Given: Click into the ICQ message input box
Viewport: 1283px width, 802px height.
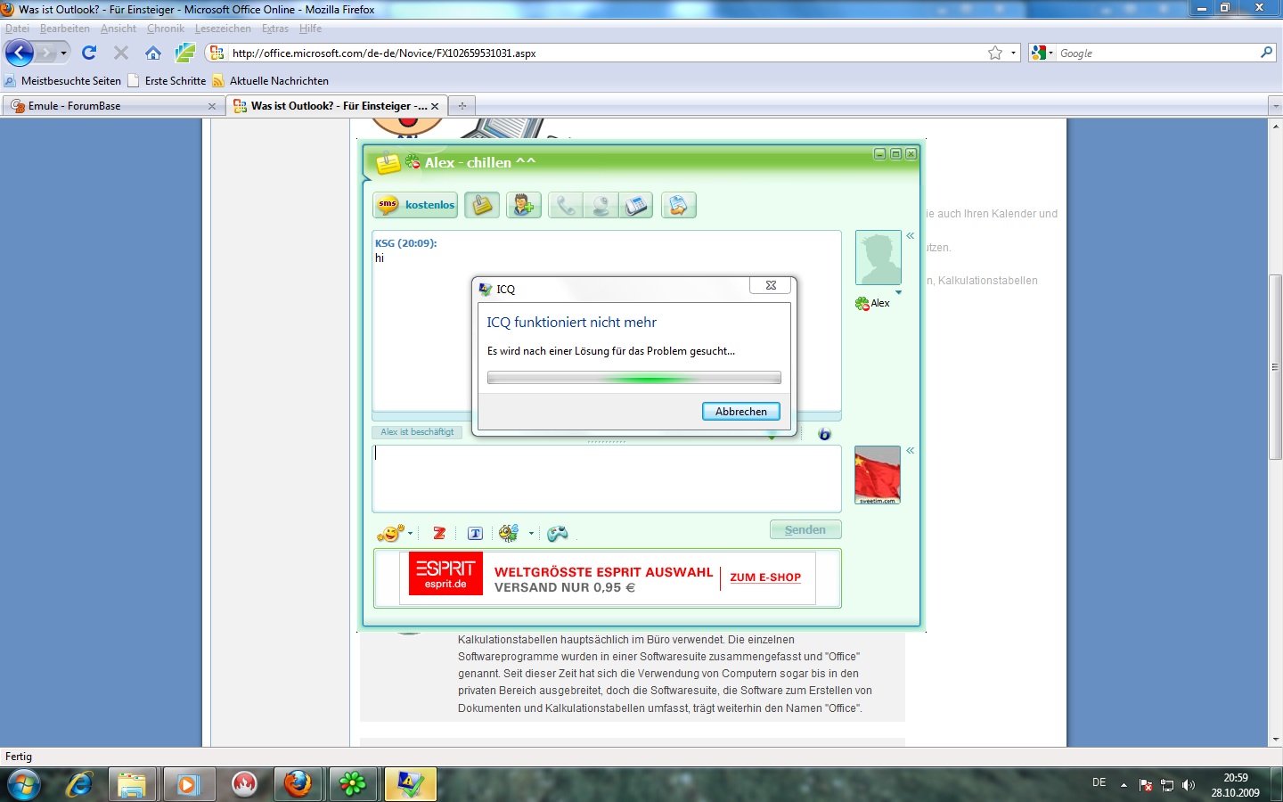Looking at the screenshot, I should (x=607, y=479).
